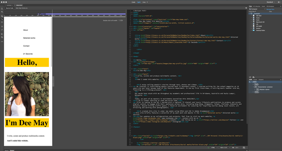
Task: Open the Standard workspace dropdown
Action: click(271, 2)
